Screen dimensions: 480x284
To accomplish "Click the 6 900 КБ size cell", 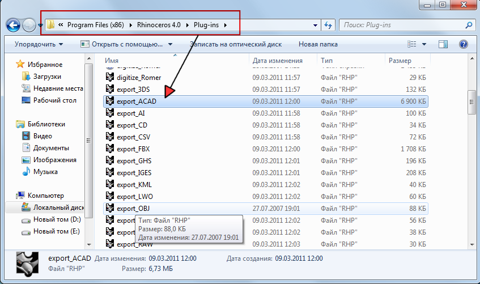I will point(413,101).
